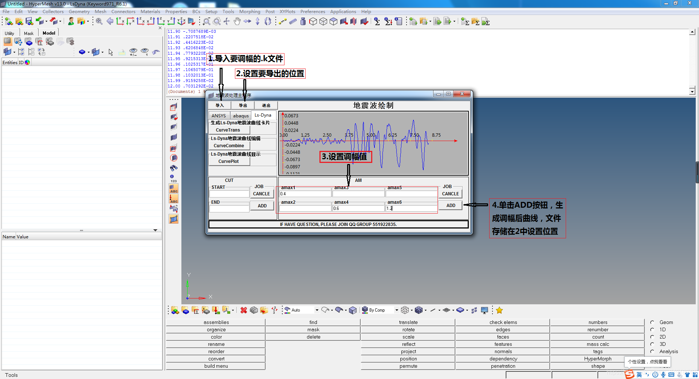Click the calculator summary icon in top toolbar
Screen dimensions: 699x379
pyautogui.click(x=399, y=22)
